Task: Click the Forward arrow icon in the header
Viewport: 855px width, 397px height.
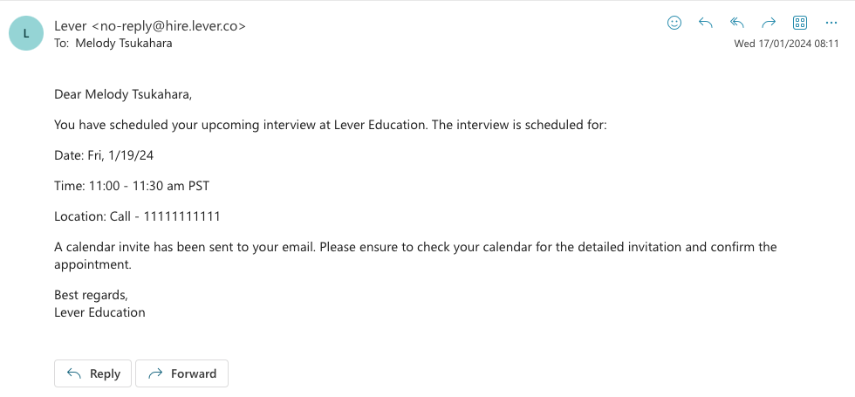Action: click(769, 23)
